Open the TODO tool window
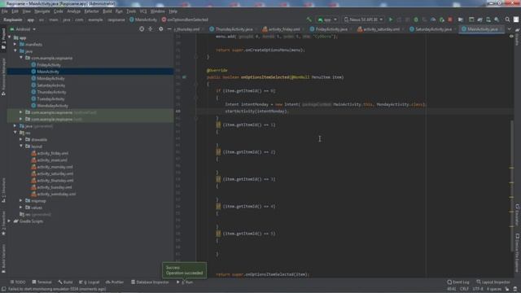The height and width of the screenshot is (293, 521). (18, 282)
